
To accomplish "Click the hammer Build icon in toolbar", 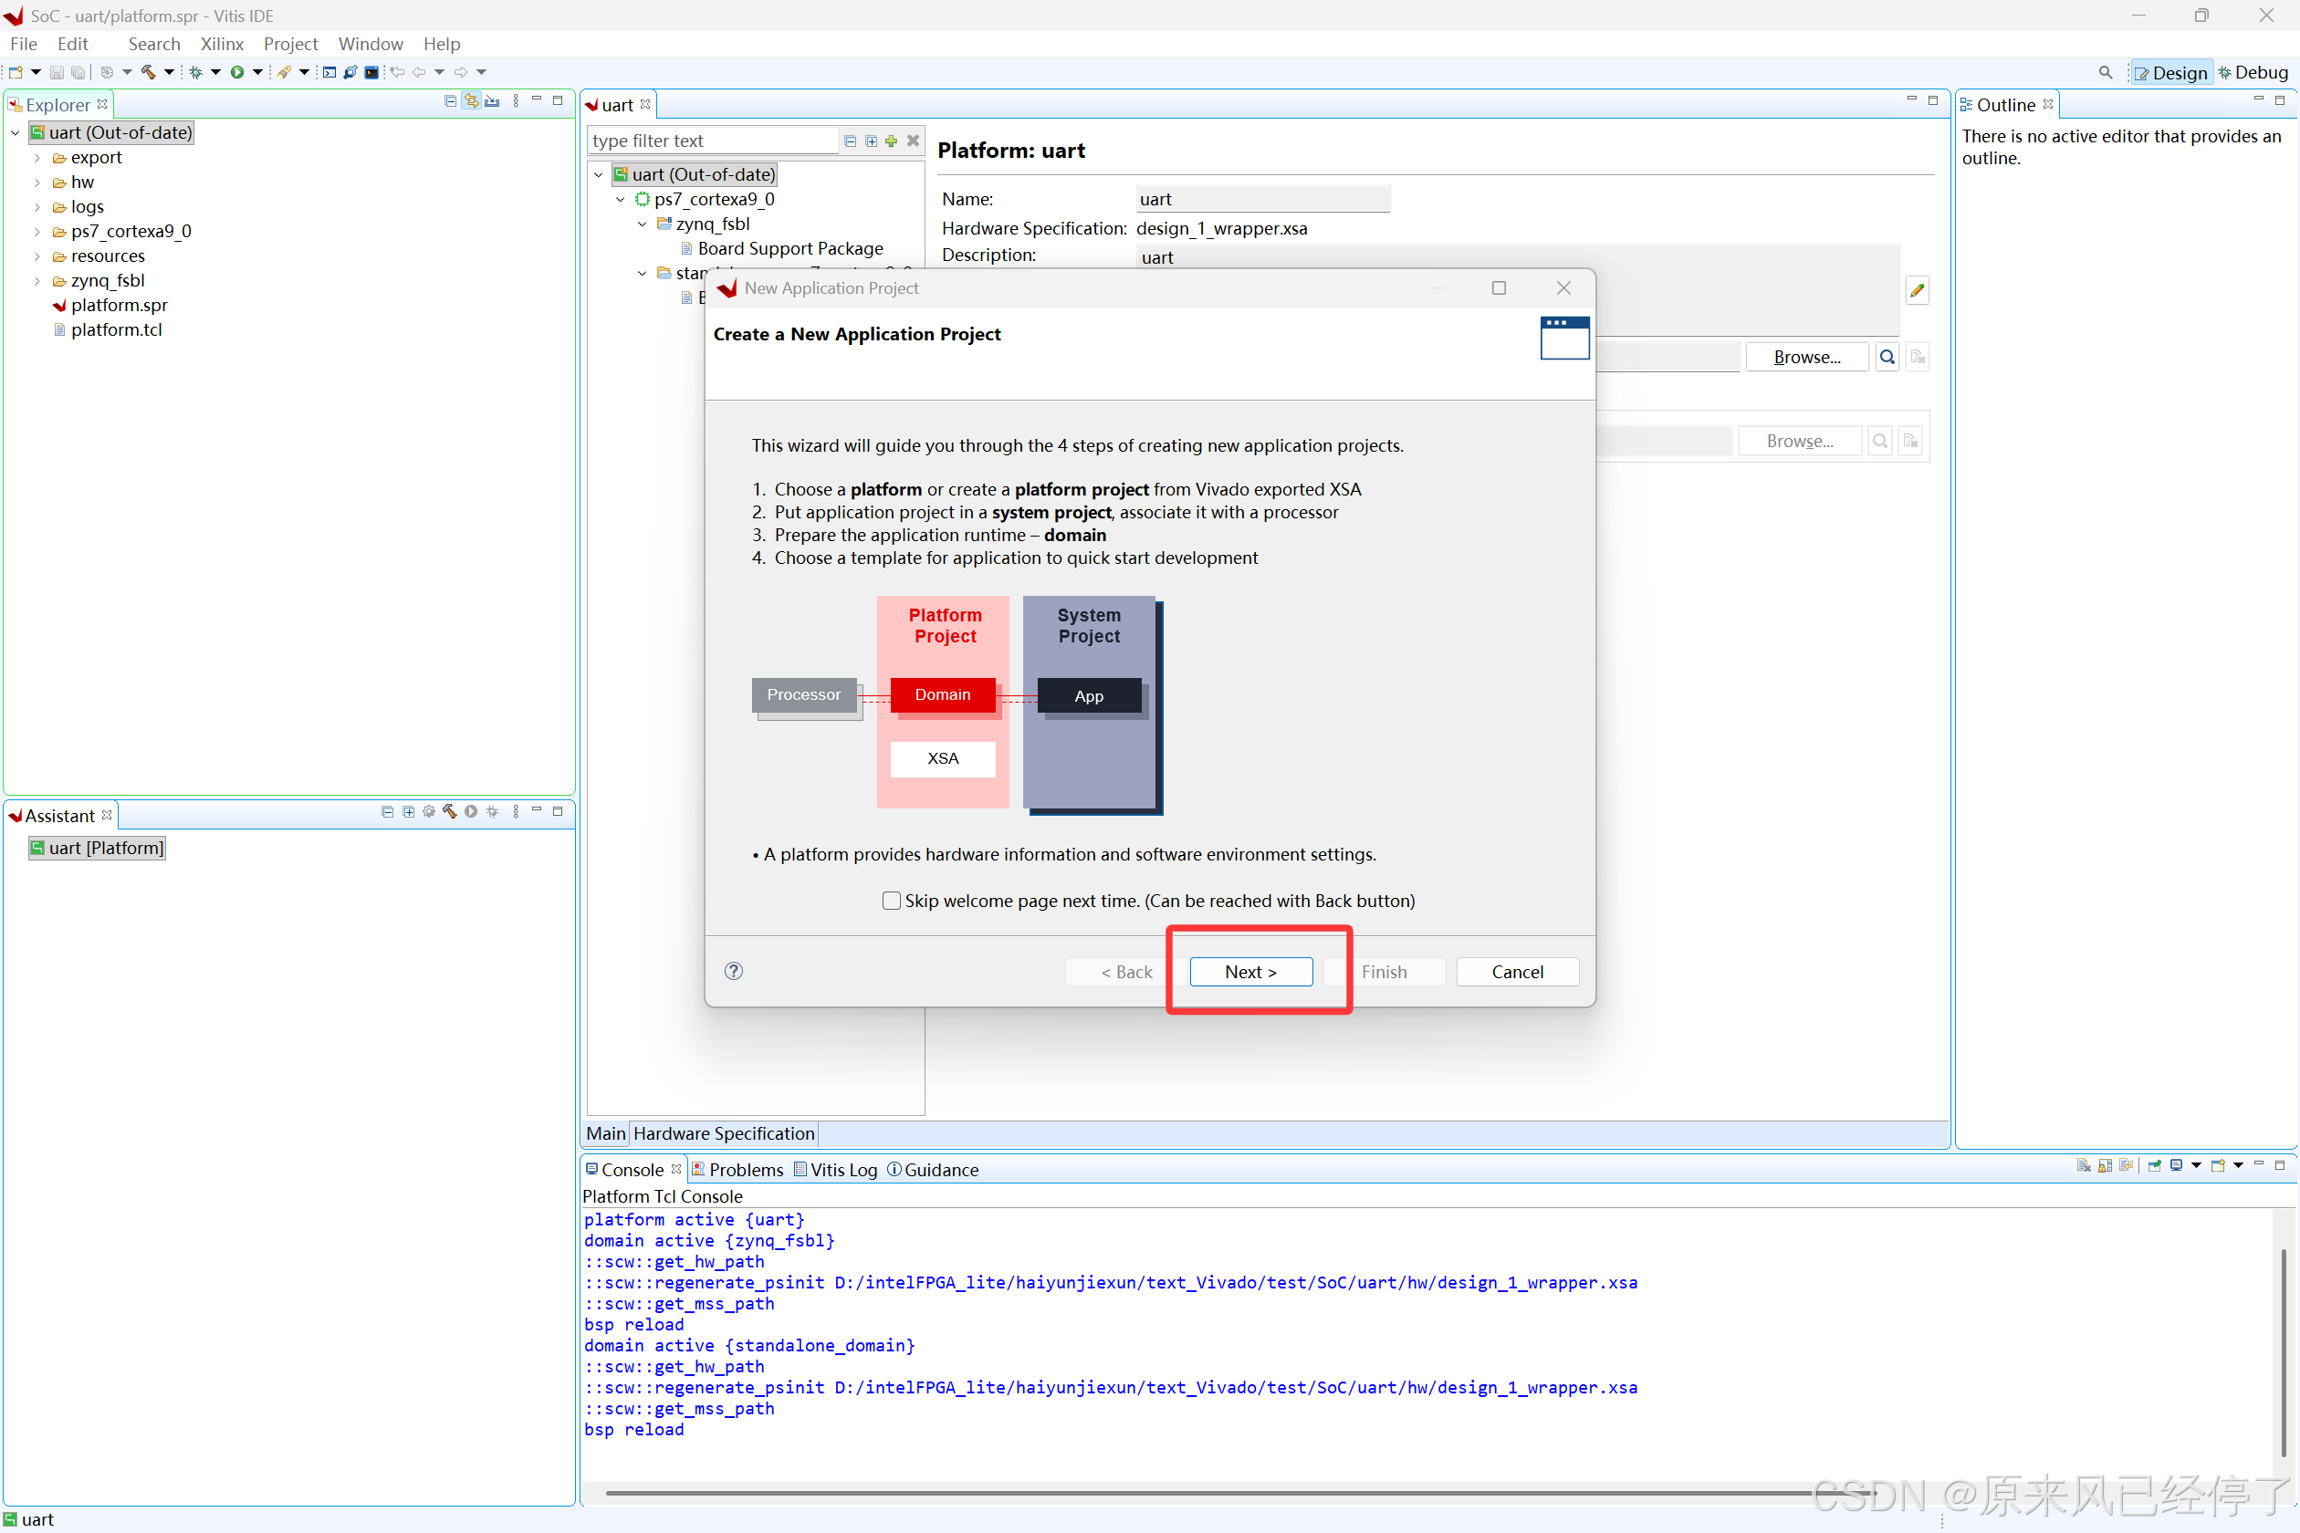I will pos(149,72).
